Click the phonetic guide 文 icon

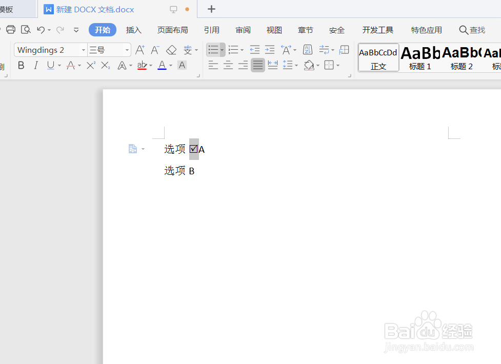188,50
